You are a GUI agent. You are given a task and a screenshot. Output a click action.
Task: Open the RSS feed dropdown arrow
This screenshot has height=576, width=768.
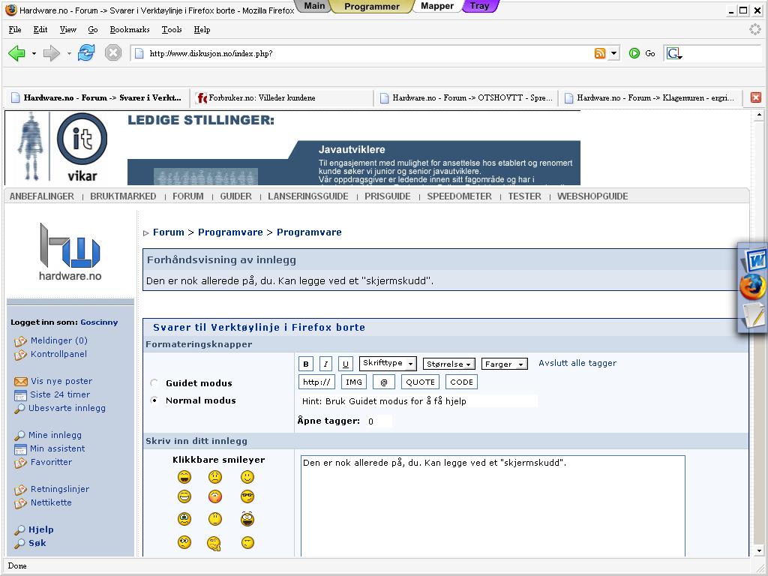pos(613,53)
